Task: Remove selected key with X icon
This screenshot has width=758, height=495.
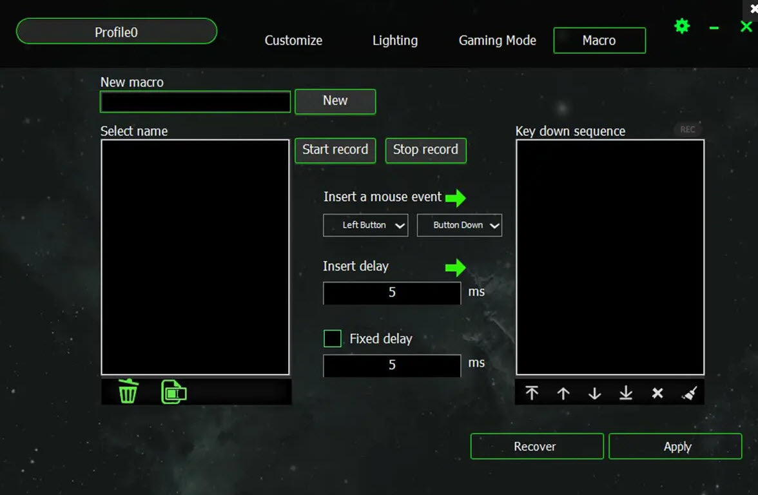Action: (657, 393)
